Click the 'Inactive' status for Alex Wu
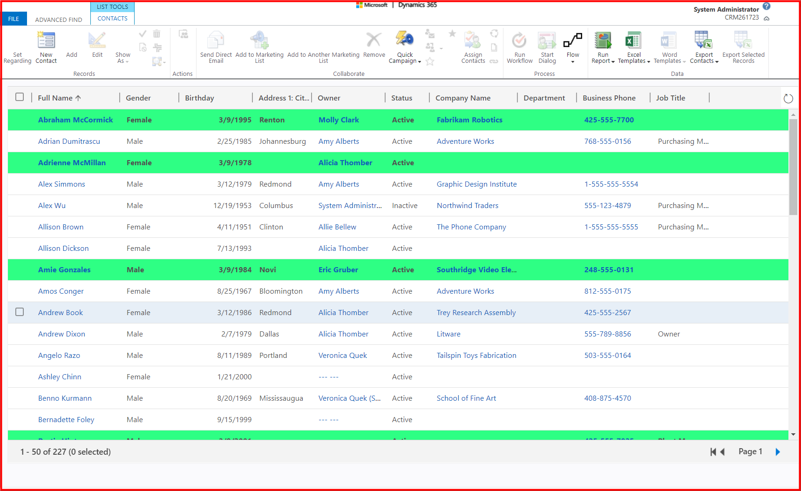This screenshot has width=801, height=491. click(405, 205)
